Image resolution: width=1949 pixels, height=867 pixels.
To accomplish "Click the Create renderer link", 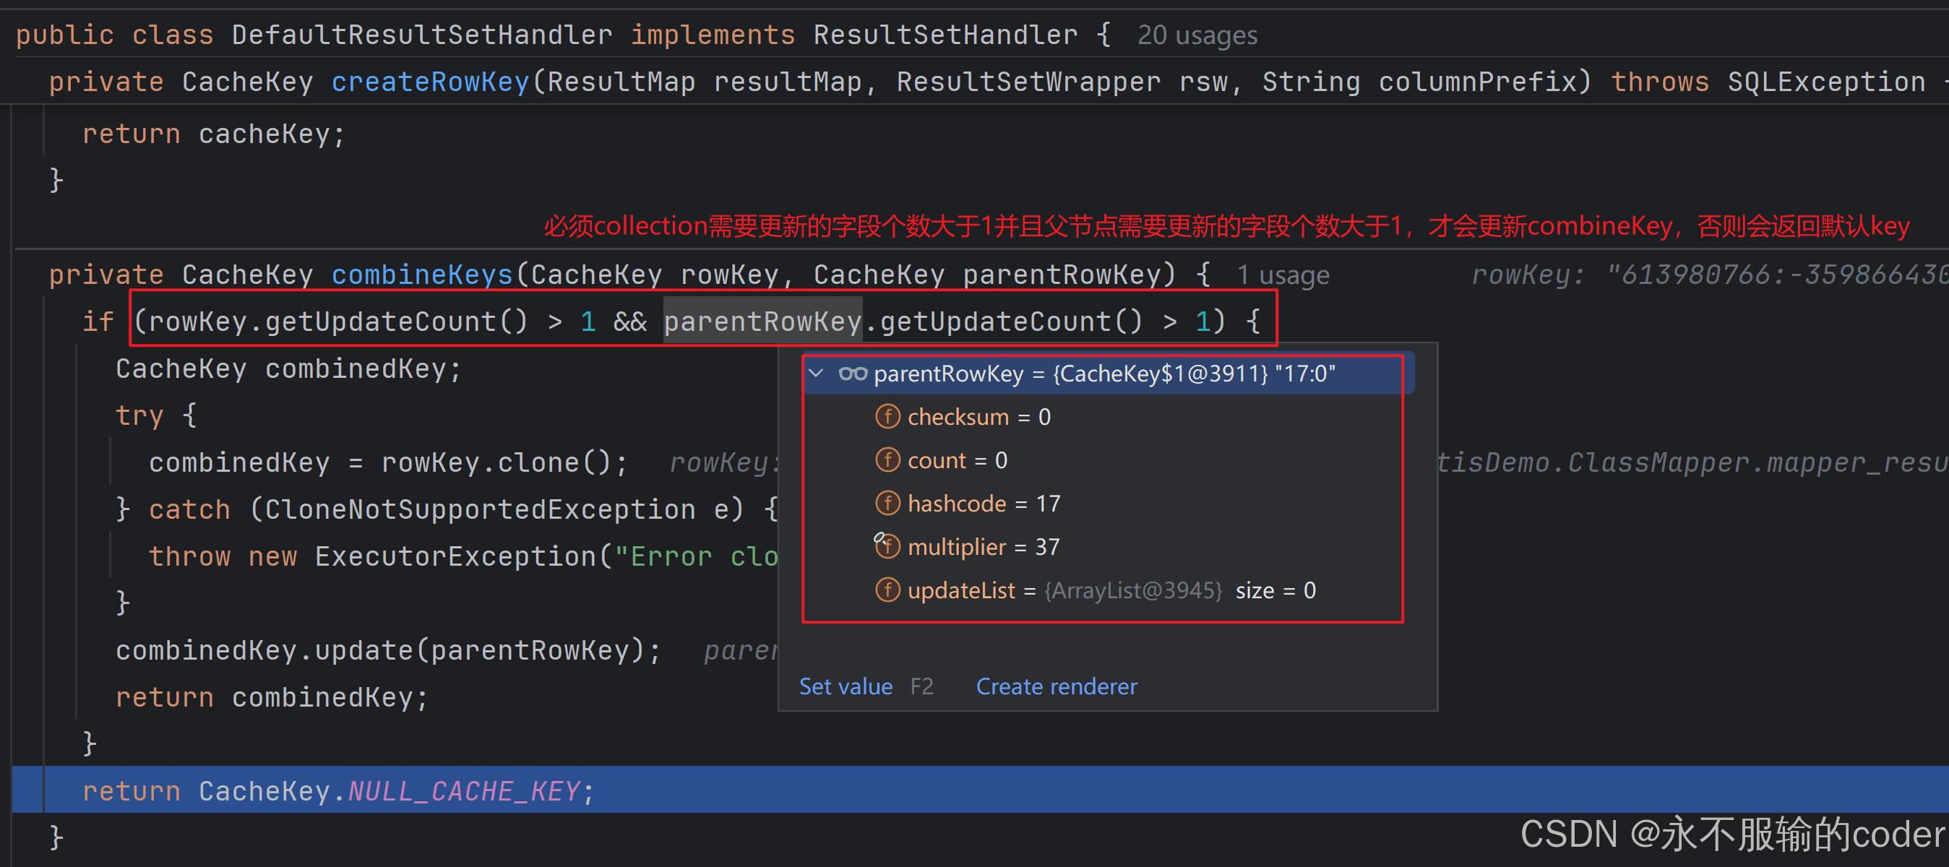I will [1057, 686].
